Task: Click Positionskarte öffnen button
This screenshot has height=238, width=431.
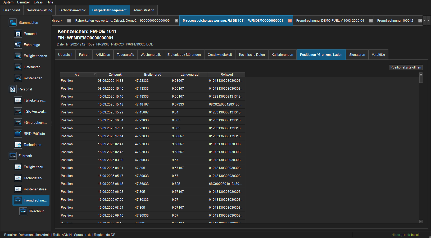Action: point(406,67)
